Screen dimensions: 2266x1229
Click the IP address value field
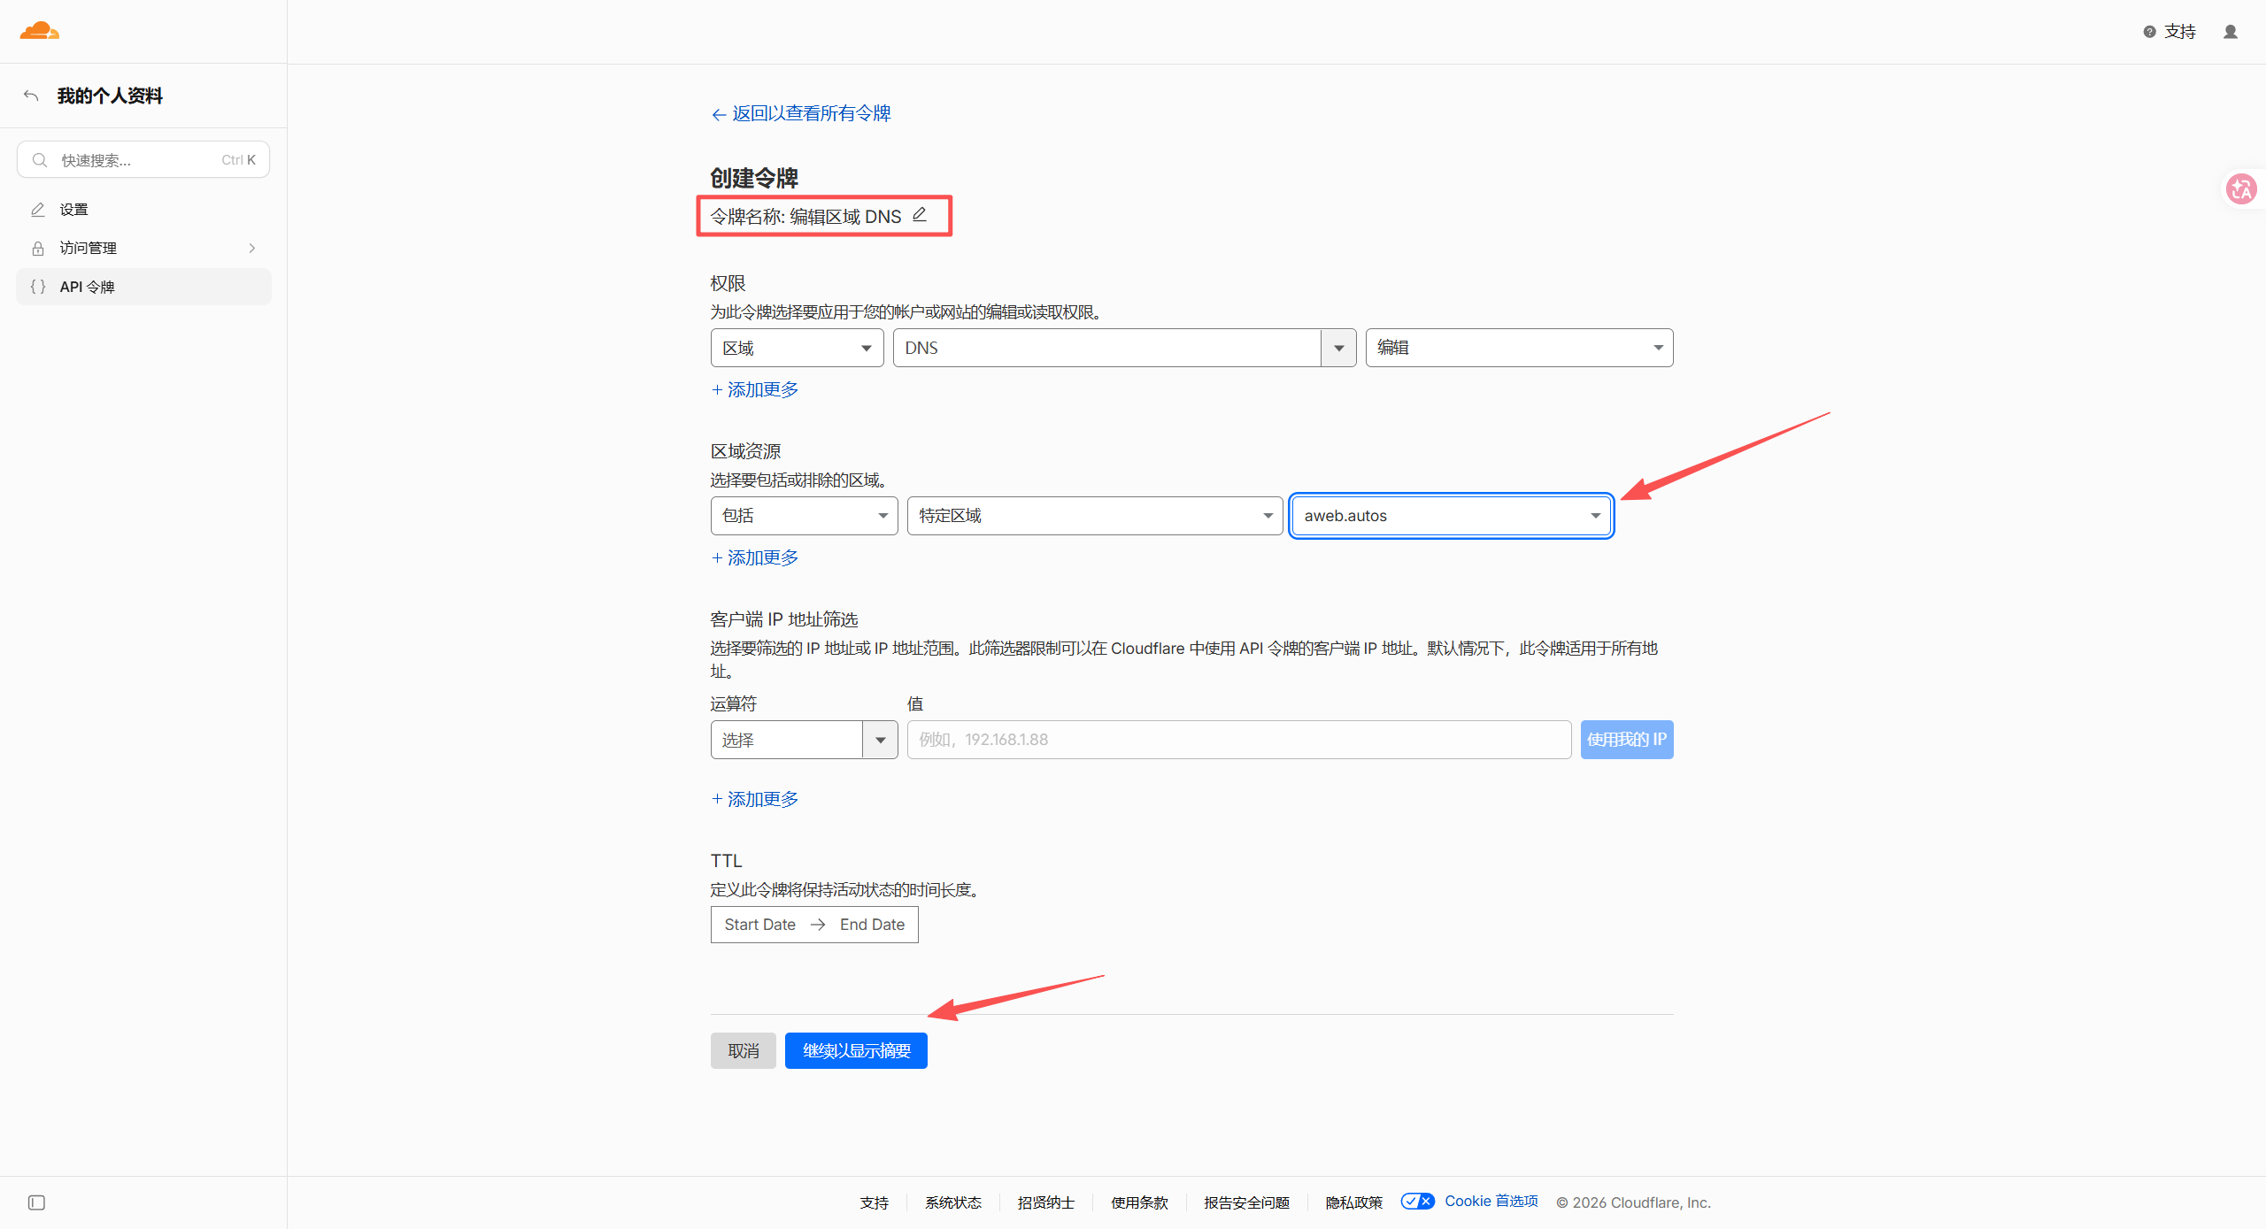[1238, 740]
